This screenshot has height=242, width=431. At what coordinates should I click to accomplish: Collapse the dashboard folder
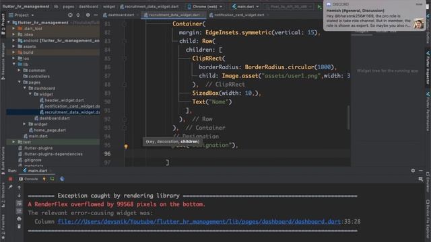point(25,88)
